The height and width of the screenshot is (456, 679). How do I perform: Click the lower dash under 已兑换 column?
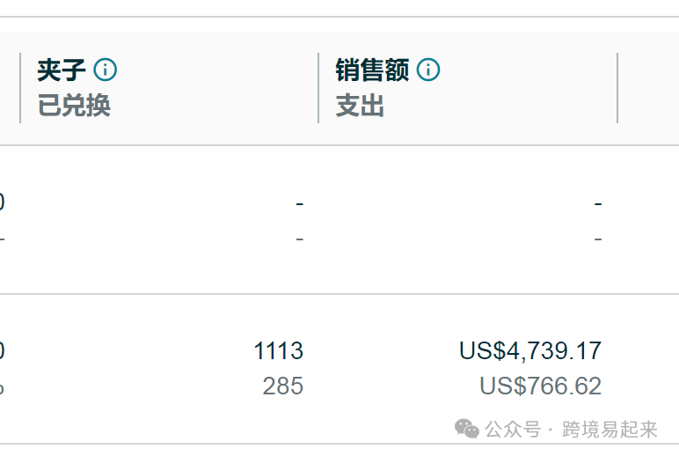point(300,239)
